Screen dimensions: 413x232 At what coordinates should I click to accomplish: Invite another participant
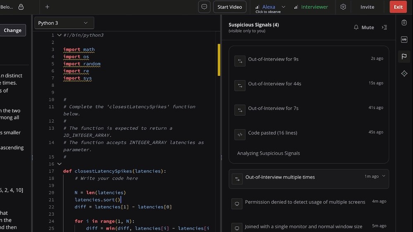[x=367, y=7]
